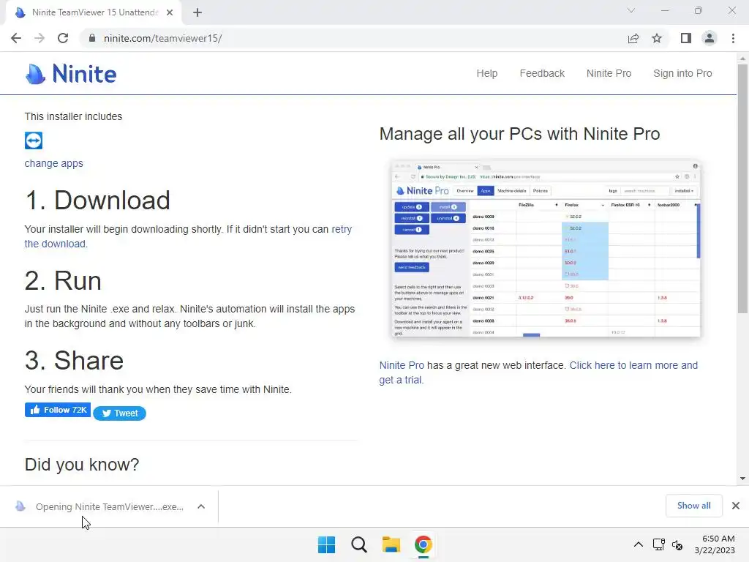The height and width of the screenshot is (562, 749).
Task: Bookmark this page with the star icon
Action: point(657,38)
